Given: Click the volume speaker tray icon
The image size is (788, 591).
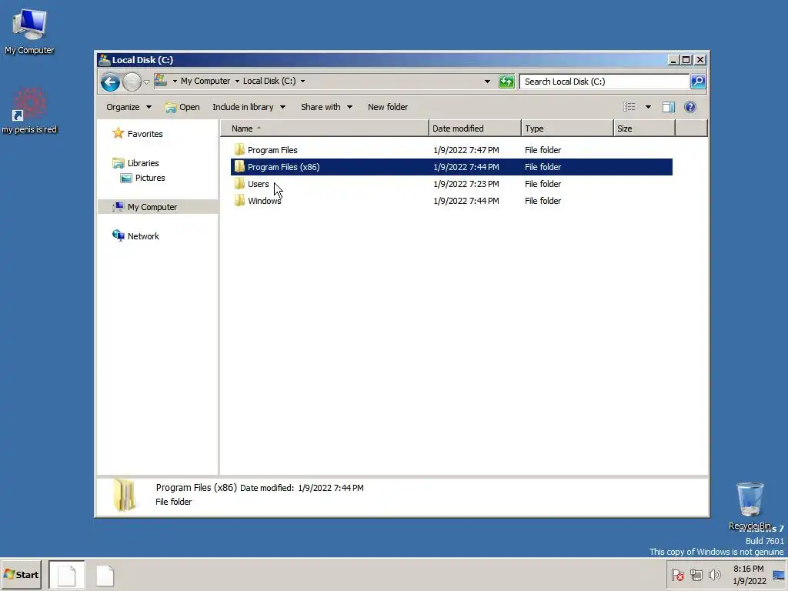Looking at the screenshot, I should [714, 575].
